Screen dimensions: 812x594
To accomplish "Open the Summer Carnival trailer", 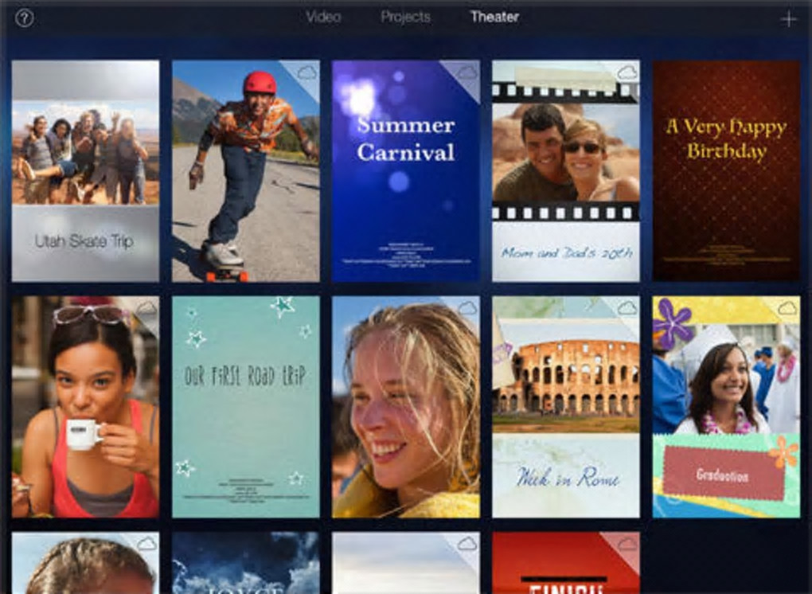I will click(x=406, y=171).
